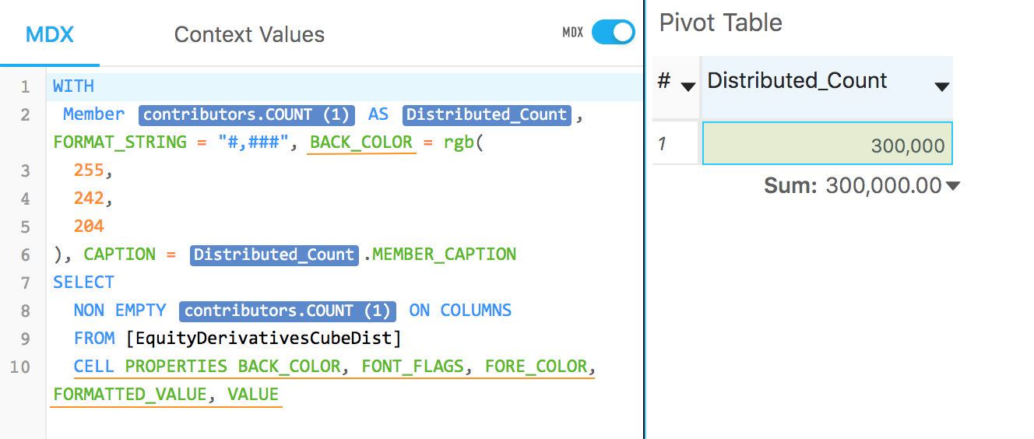1034x439 pixels.
Task: Click contributors.COUNT (1) chip on line 8
Action: pos(288,311)
